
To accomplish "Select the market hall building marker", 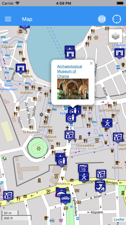I will point(83,168).
